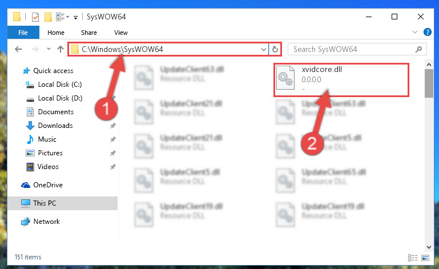
Task: Click the search magnifier icon
Action: point(418,50)
